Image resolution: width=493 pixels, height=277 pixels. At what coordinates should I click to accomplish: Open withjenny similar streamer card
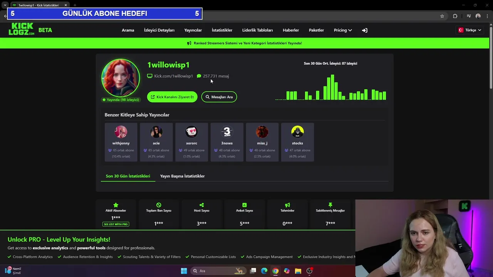[121, 142]
